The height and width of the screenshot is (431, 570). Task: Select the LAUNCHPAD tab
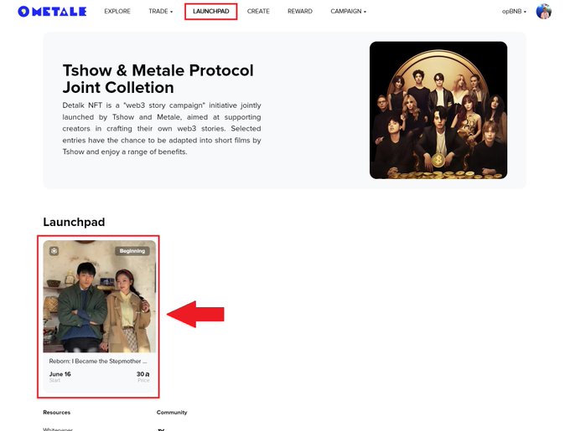[211, 11]
